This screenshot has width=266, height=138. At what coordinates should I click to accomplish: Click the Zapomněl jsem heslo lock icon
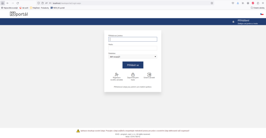coord(133,74)
